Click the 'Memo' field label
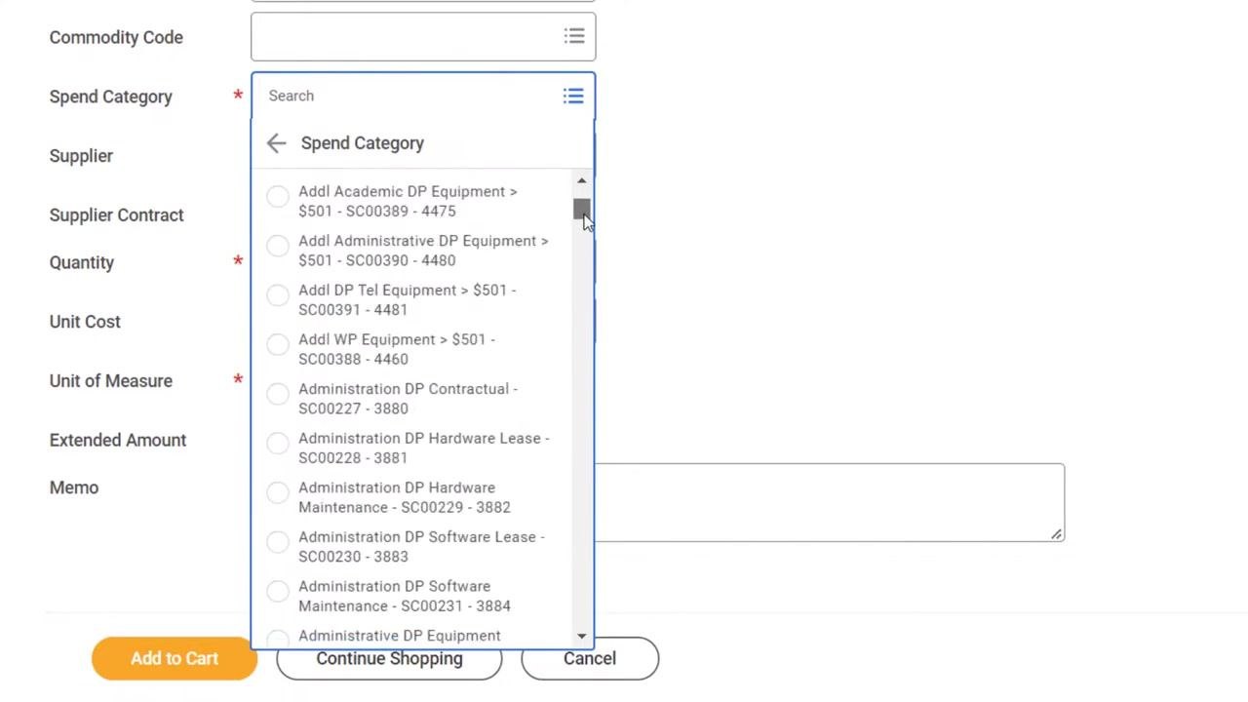Image resolution: width=1248 pixels, height=702 pixels. coord(74,487)
